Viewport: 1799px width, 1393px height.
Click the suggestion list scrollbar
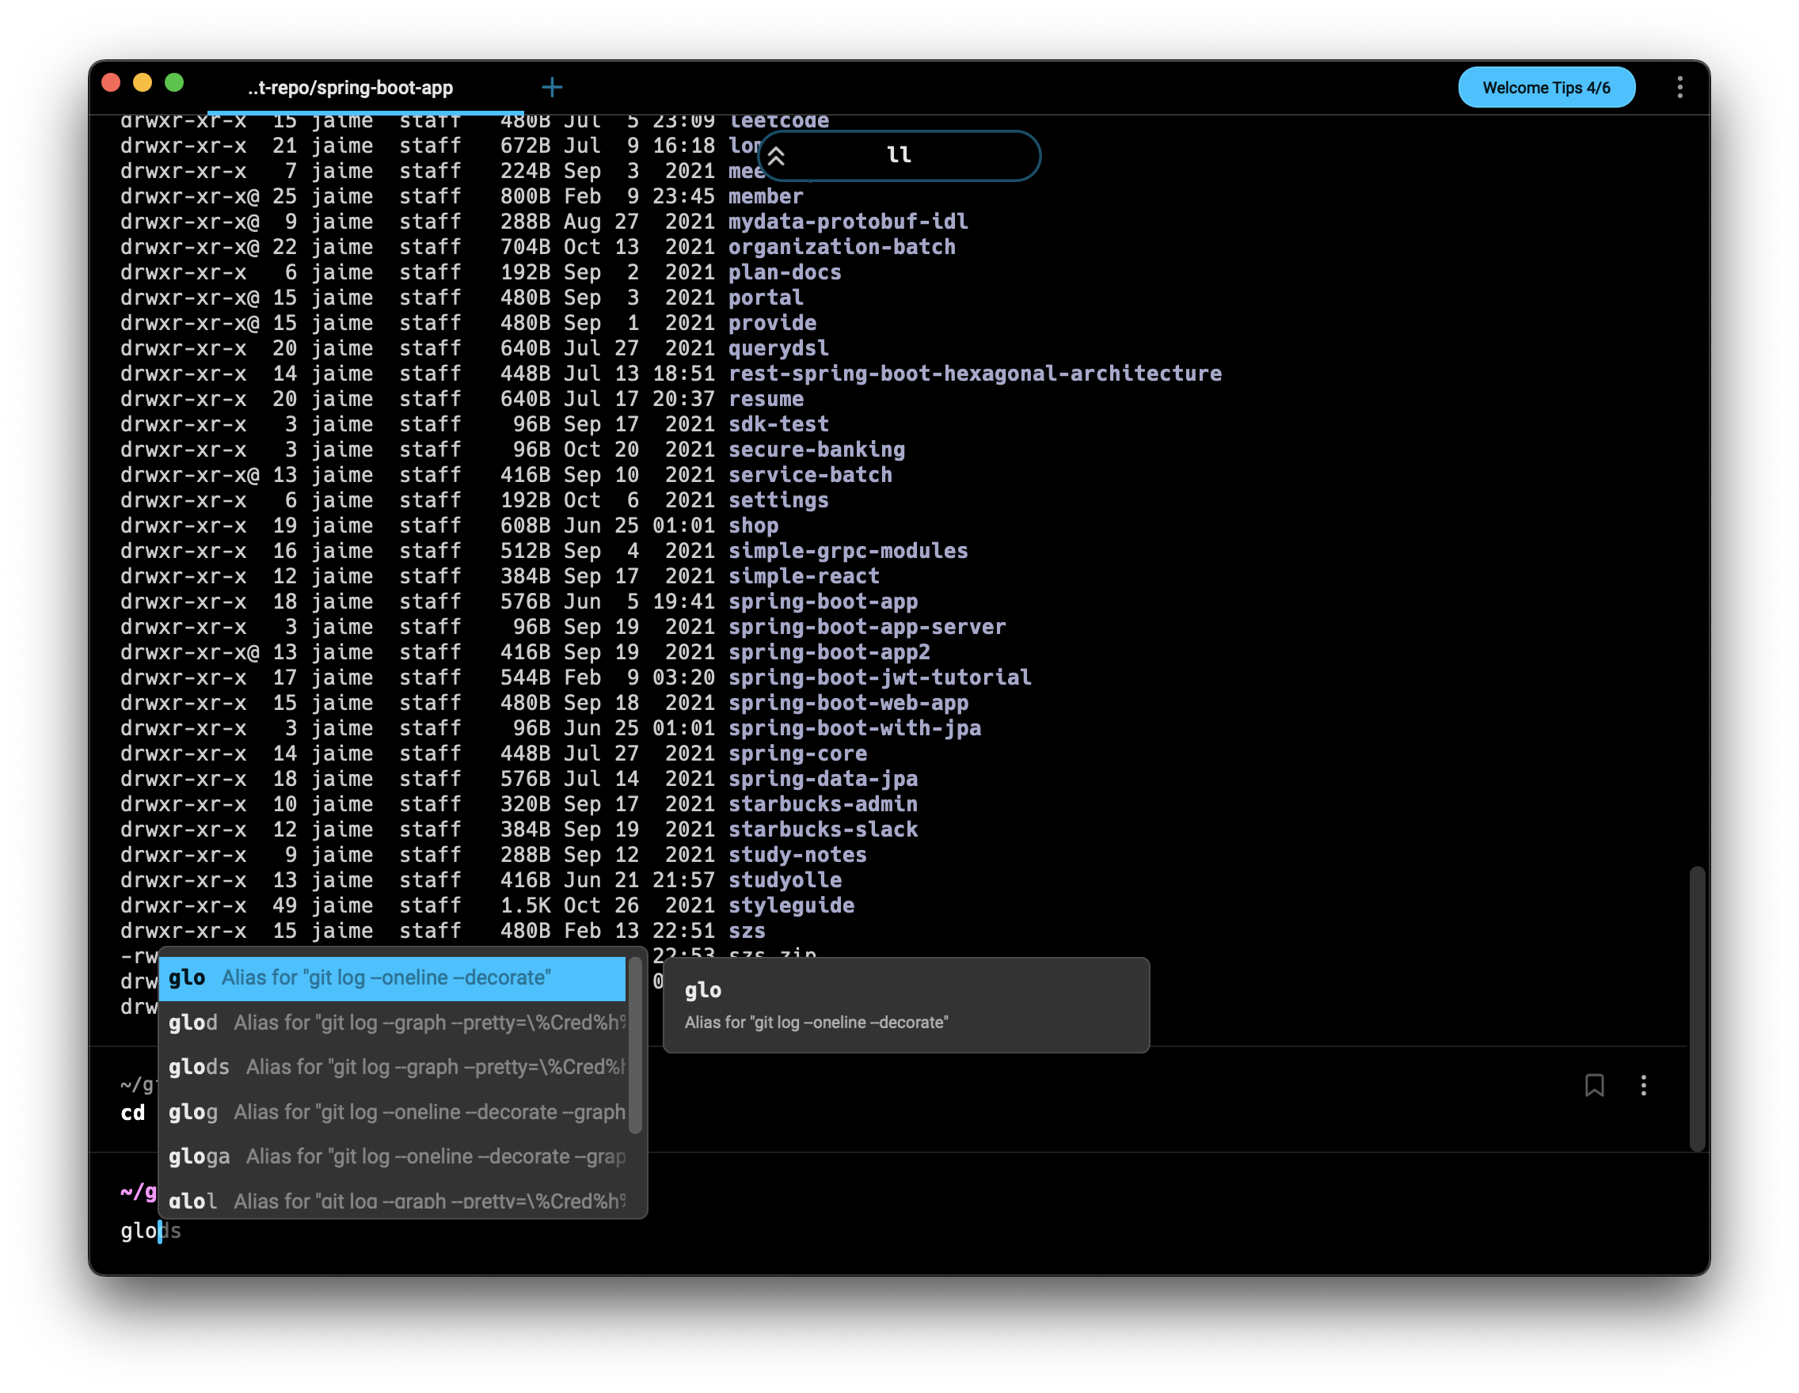click(635, 1046)
